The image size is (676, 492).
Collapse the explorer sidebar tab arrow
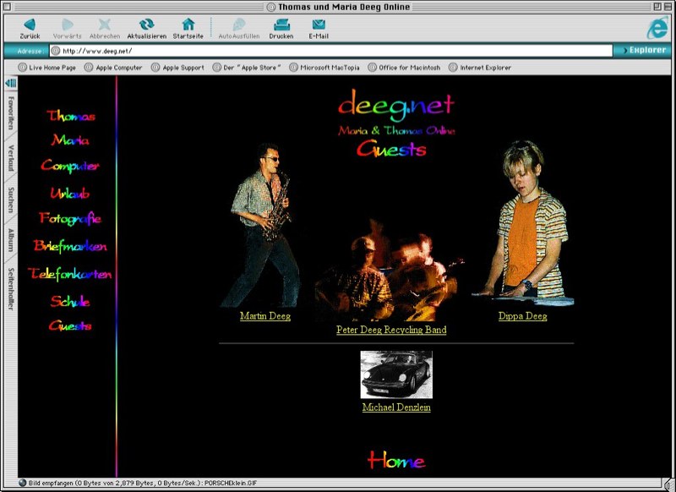[11, 83]
